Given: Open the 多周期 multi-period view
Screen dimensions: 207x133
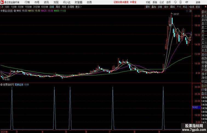Looking at the screenshot, I should [71, 7].
